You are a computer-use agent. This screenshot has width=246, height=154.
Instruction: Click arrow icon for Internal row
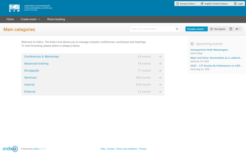point(160,85)
